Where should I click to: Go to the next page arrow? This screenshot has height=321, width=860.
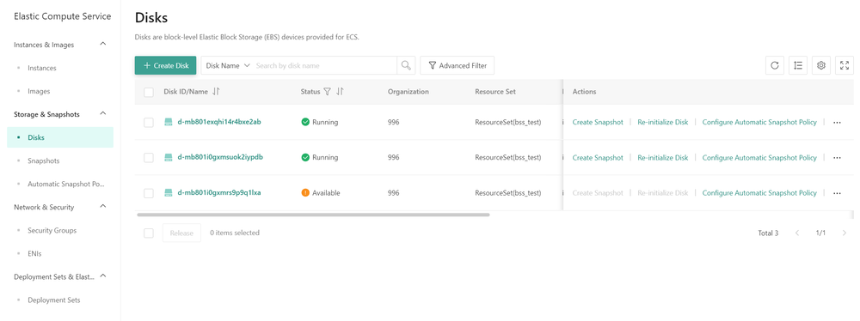pyautogui.click(x=845, y=233)
